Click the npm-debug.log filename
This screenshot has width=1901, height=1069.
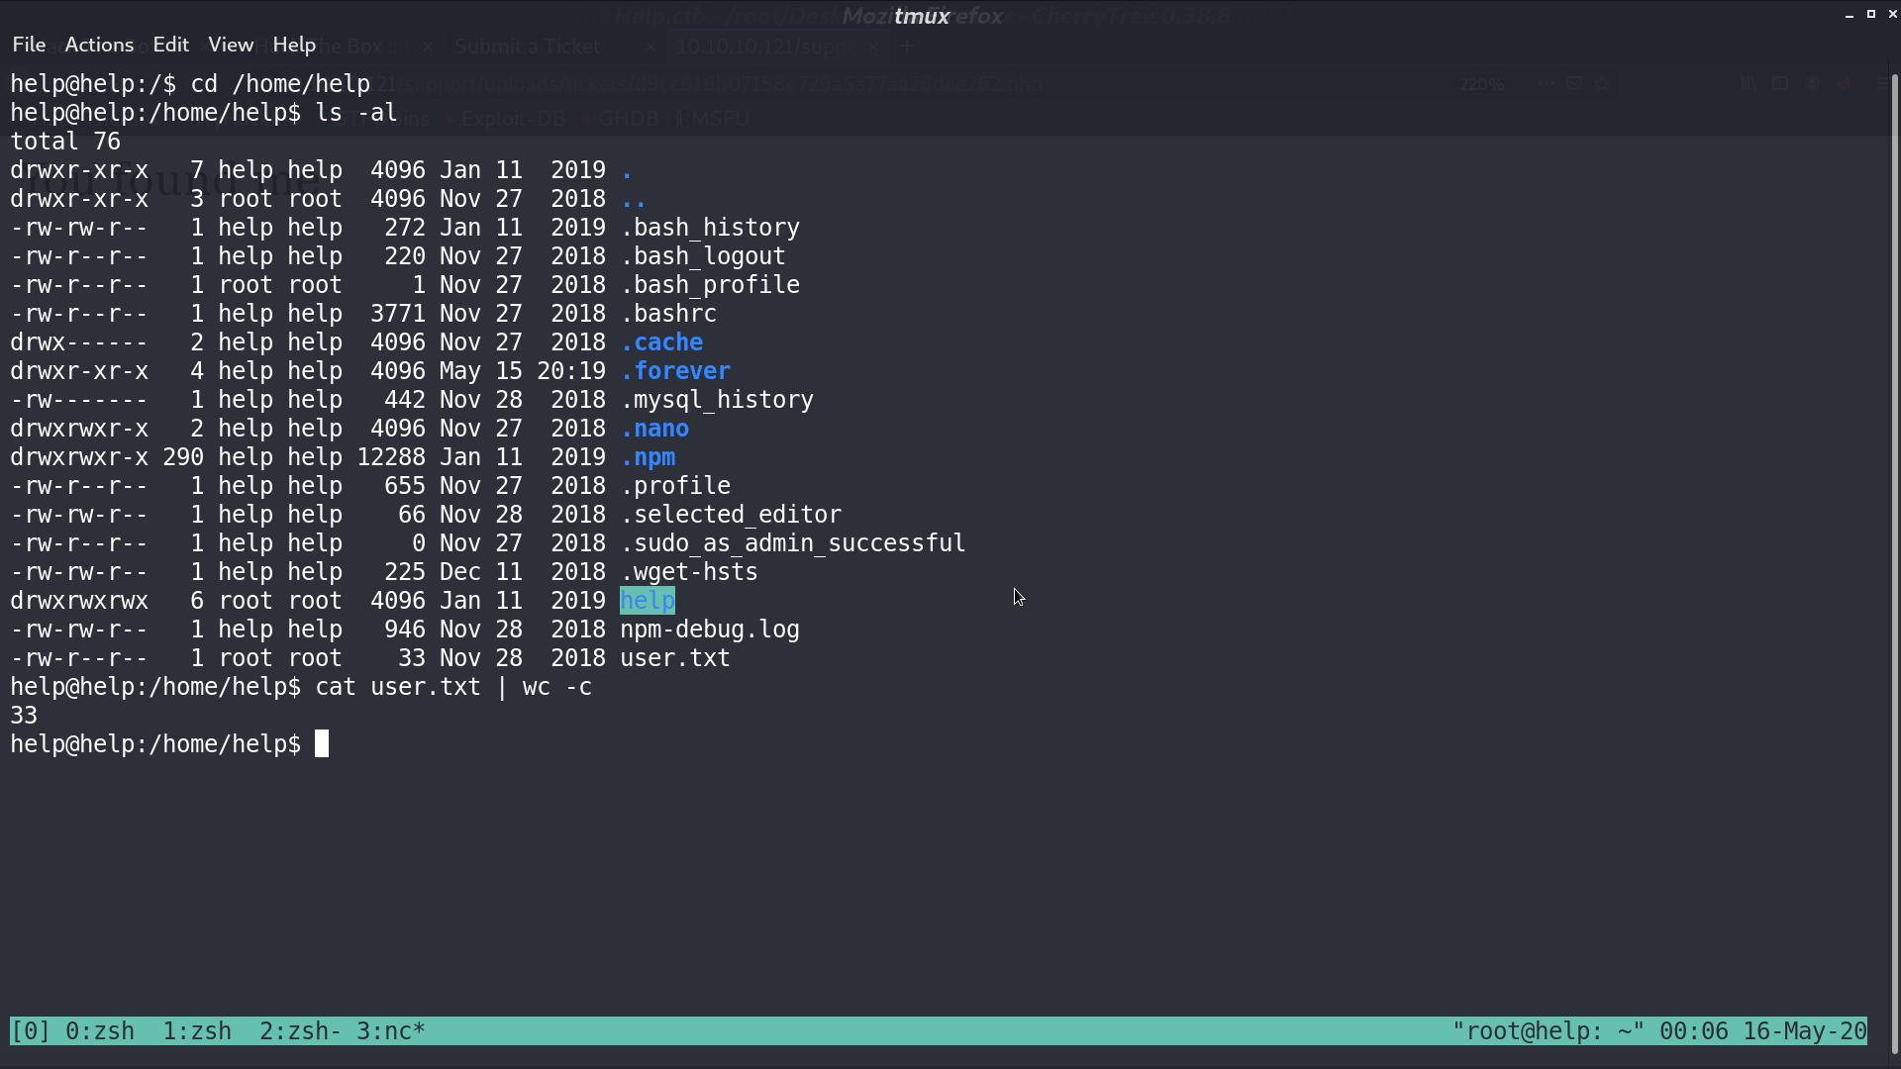(710, 630)
